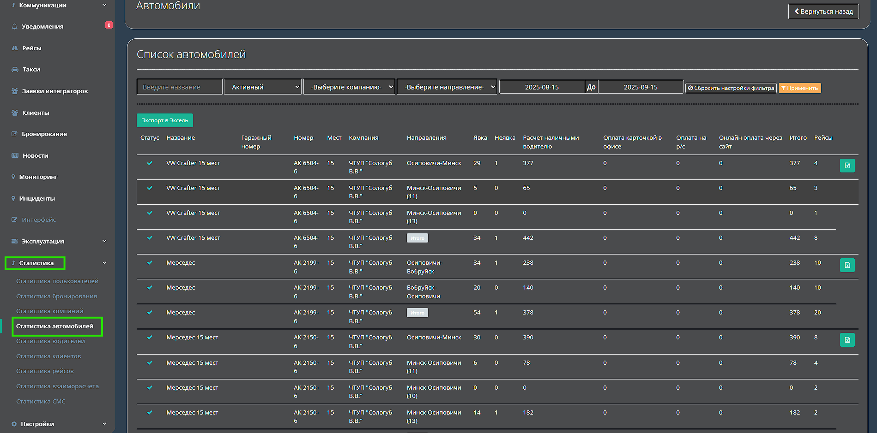Click the Применить filter button
This screenshot has width=877, height=433.
pos(799,88)
